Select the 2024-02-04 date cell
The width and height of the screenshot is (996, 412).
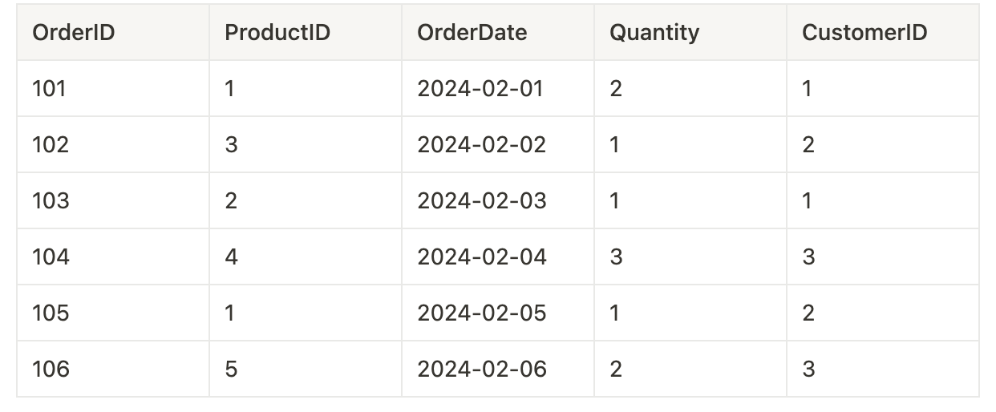[498, 256]
